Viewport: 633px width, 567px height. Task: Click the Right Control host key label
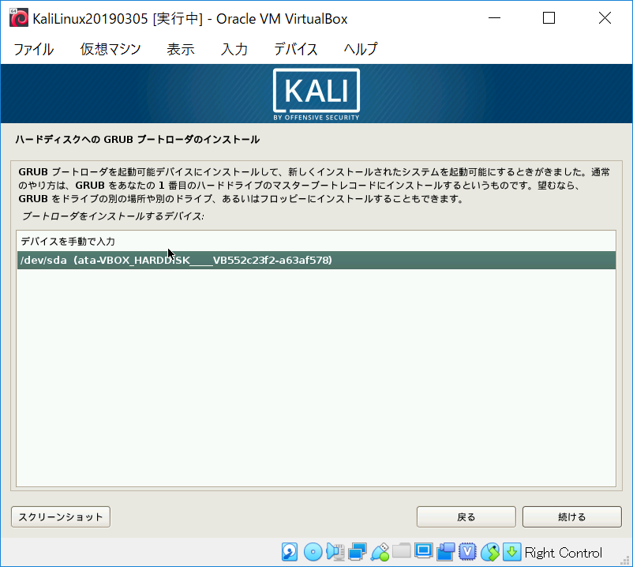pyautogui.click(x=564, y=553)
